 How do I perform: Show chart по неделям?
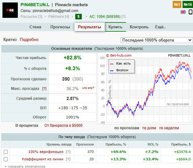169,128
